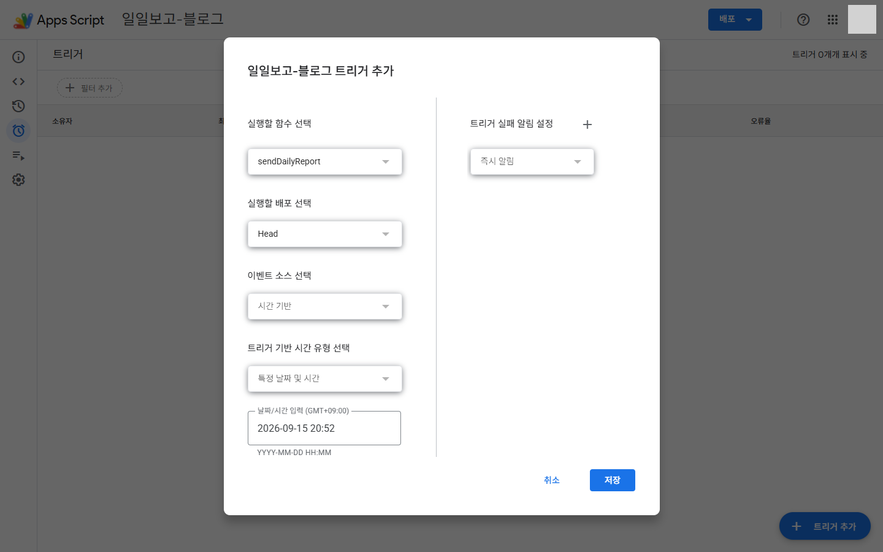Image resolution: width=883 pixels, height=552 pixels.
Task: Click the 트리거 기반 시간 유형 선택 label
Action: 299,348
